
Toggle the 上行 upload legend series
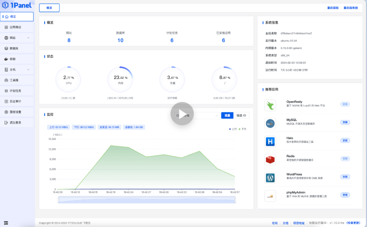[233, 129]
